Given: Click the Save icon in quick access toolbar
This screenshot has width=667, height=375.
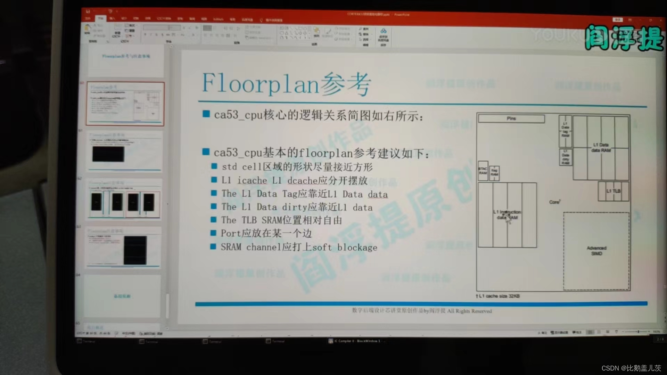Looking at the screenshot, I should [x=88, y=11].
